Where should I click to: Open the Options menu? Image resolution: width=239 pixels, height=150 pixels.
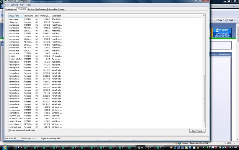click(14, 5)
